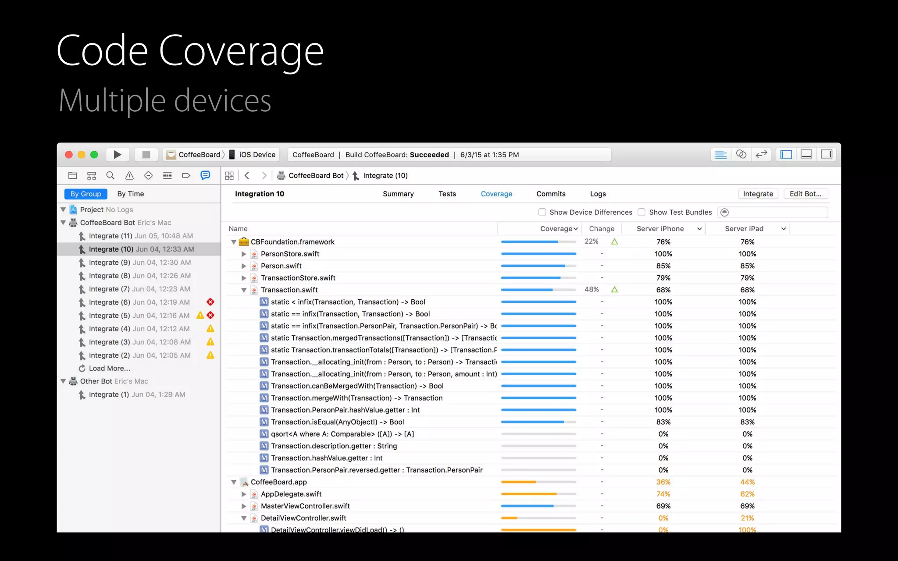Viewport: 898px width, 561px height.
Task: Select the CoffeeBoard scheme
Action: [x=194, y=155]
